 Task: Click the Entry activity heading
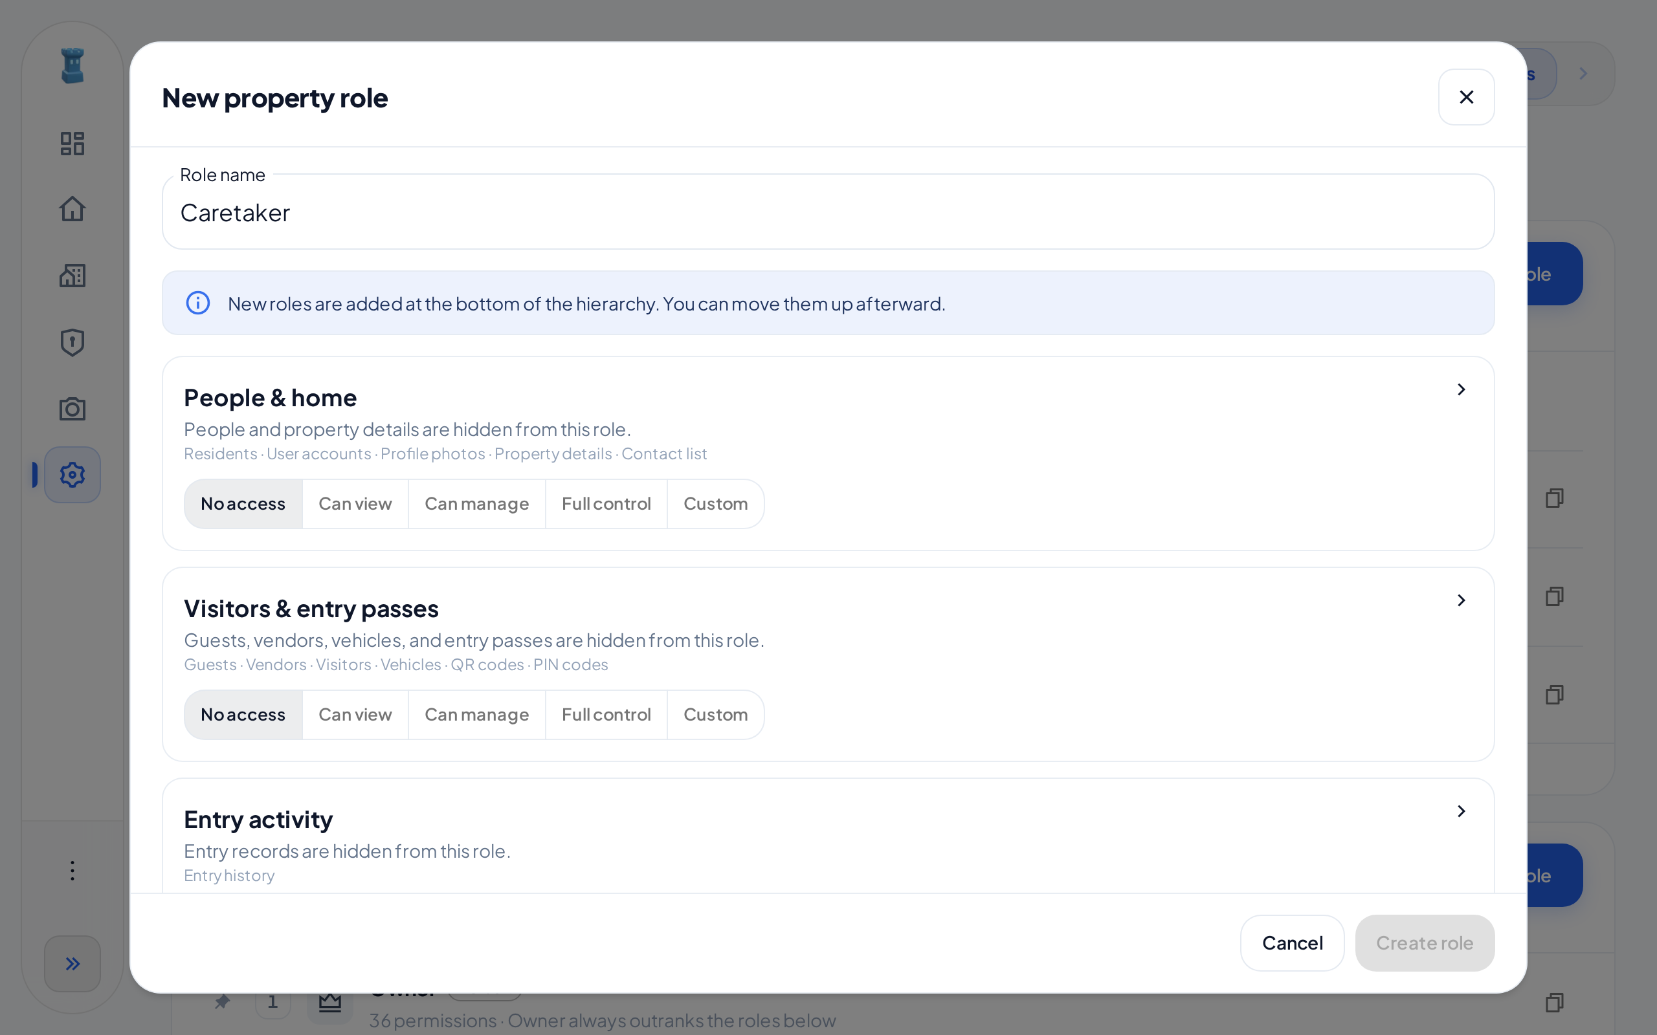(258, 820)
